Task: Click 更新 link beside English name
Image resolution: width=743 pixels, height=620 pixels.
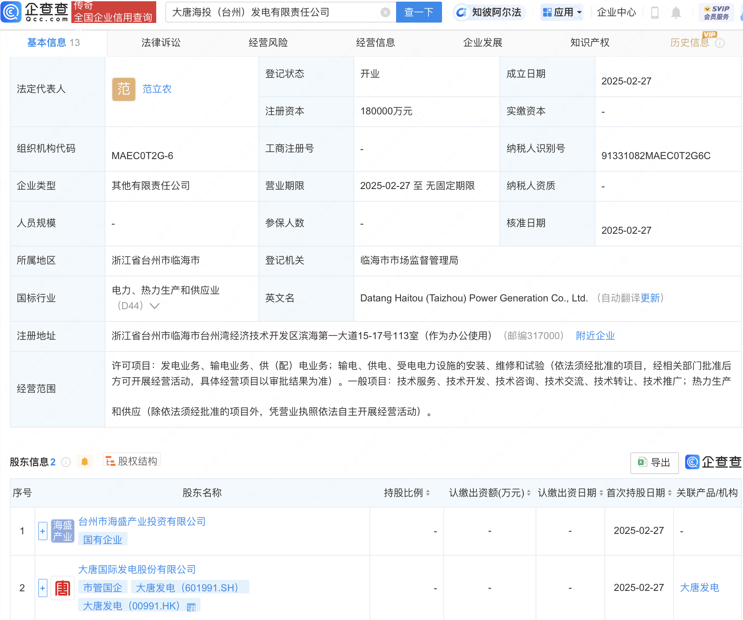Action: pos(650,298)
